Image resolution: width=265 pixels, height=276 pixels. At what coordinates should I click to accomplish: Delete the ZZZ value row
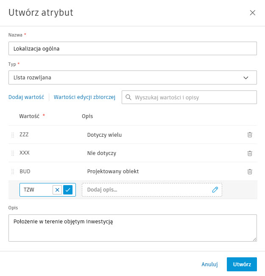[x=250, y=135]
